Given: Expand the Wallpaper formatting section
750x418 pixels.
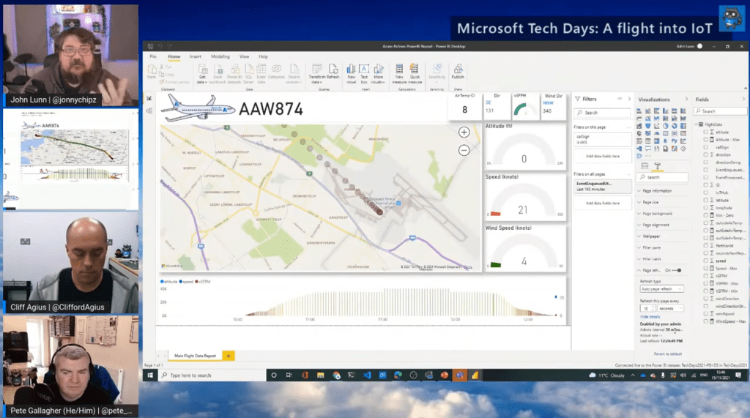Looking at the screenshot, I should coord(651,236).
